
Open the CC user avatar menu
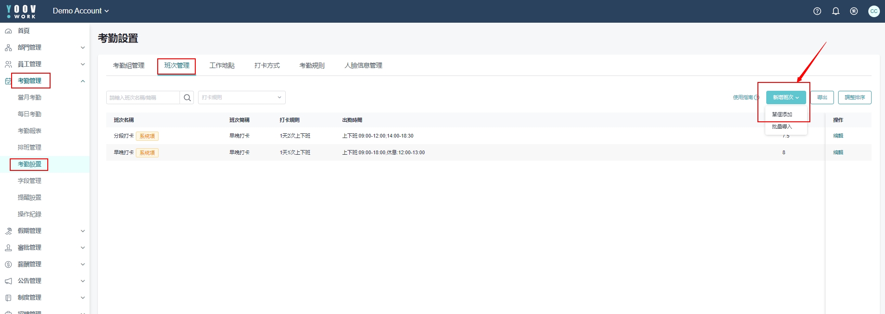coord(873,11)
